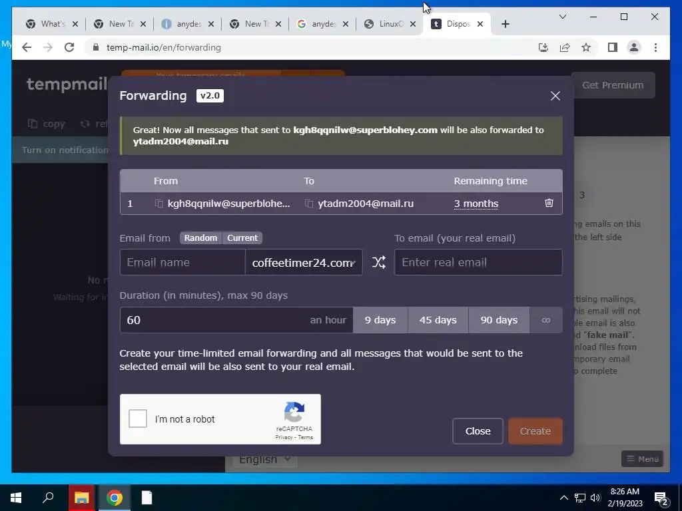Close the LinuxO tab
This screenshot has height=511, width=682.
point(413,24)
